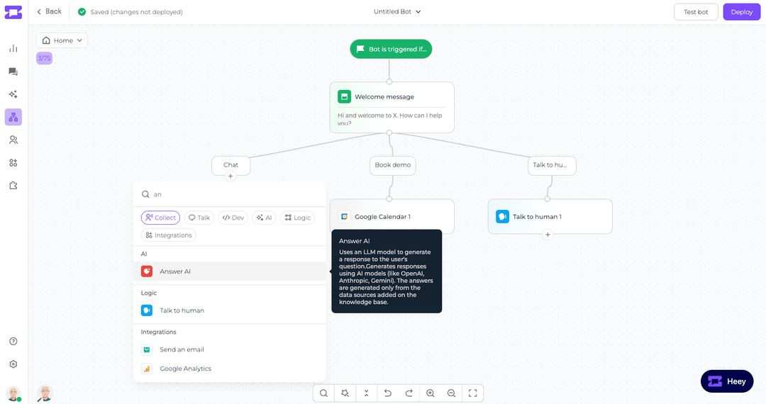Click the auto-arrange icon in bottom toolbar

click(x=345, y=393)
